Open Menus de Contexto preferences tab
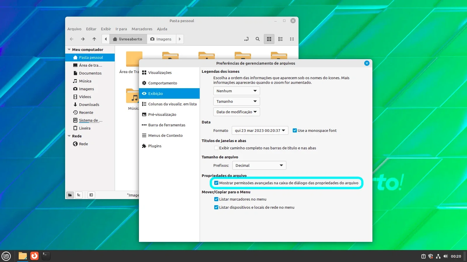The width and height of the screenshot is (467, 262). (x=169, y=135)
